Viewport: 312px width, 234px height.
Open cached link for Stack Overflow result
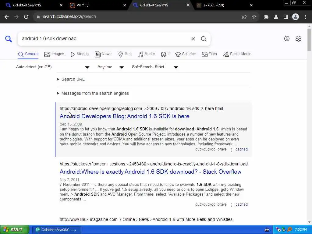(x=242, y=204)
